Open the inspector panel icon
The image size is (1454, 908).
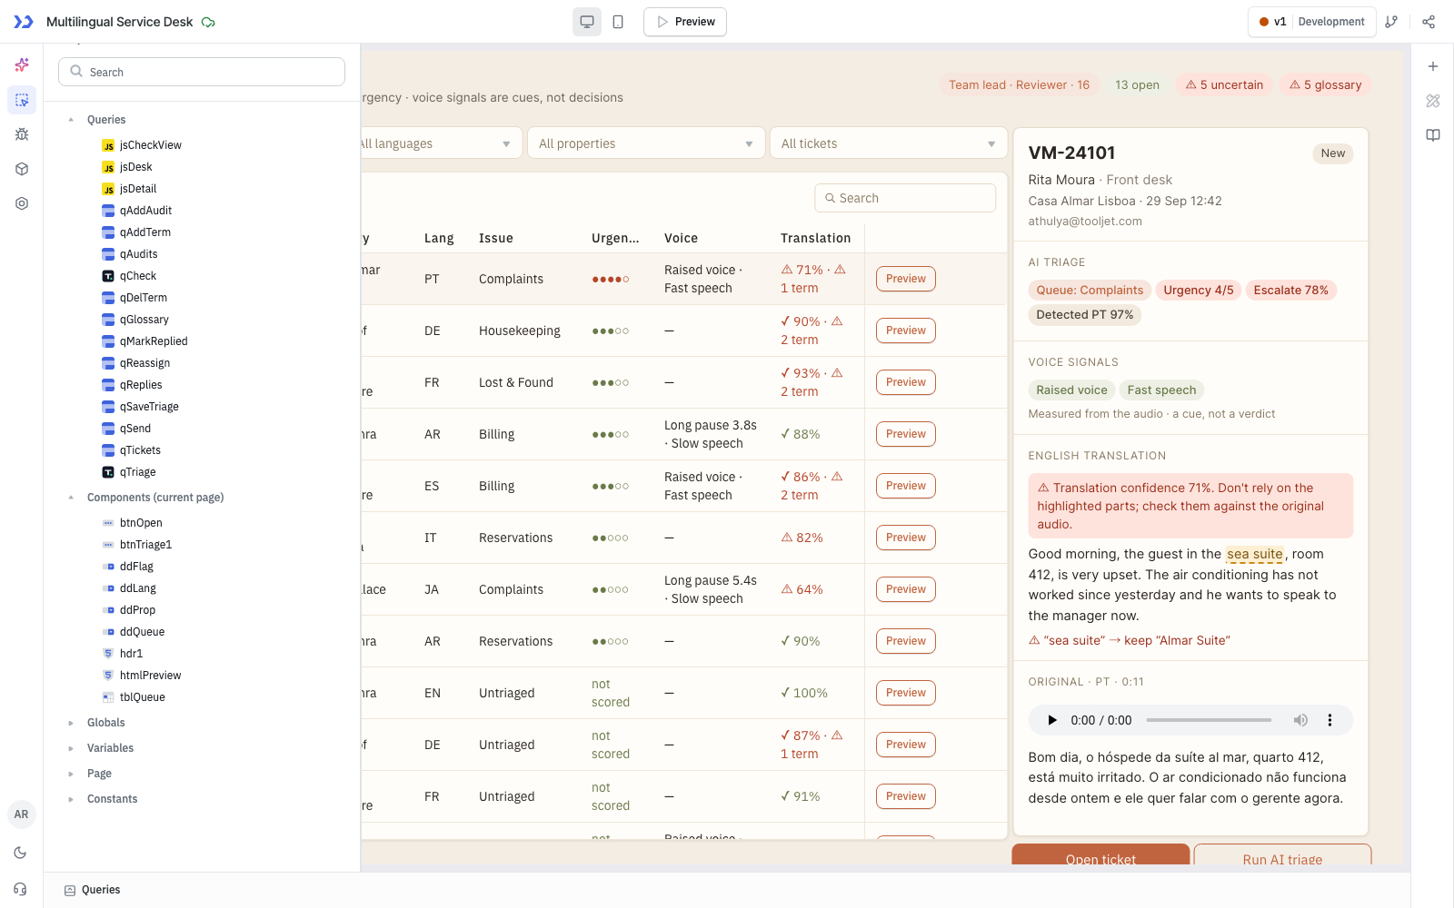pyautogui.click(x=22, y=100)
